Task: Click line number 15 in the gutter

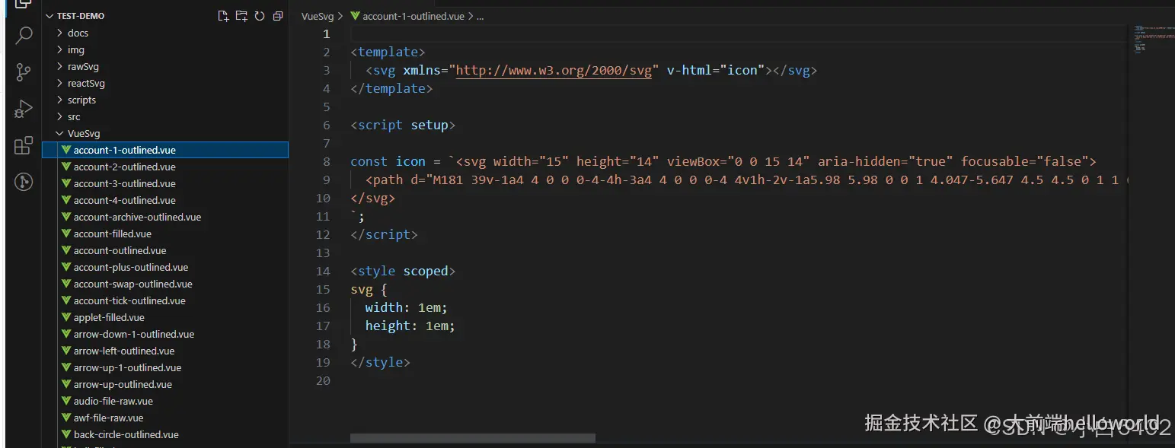Action: pos(323,289)
